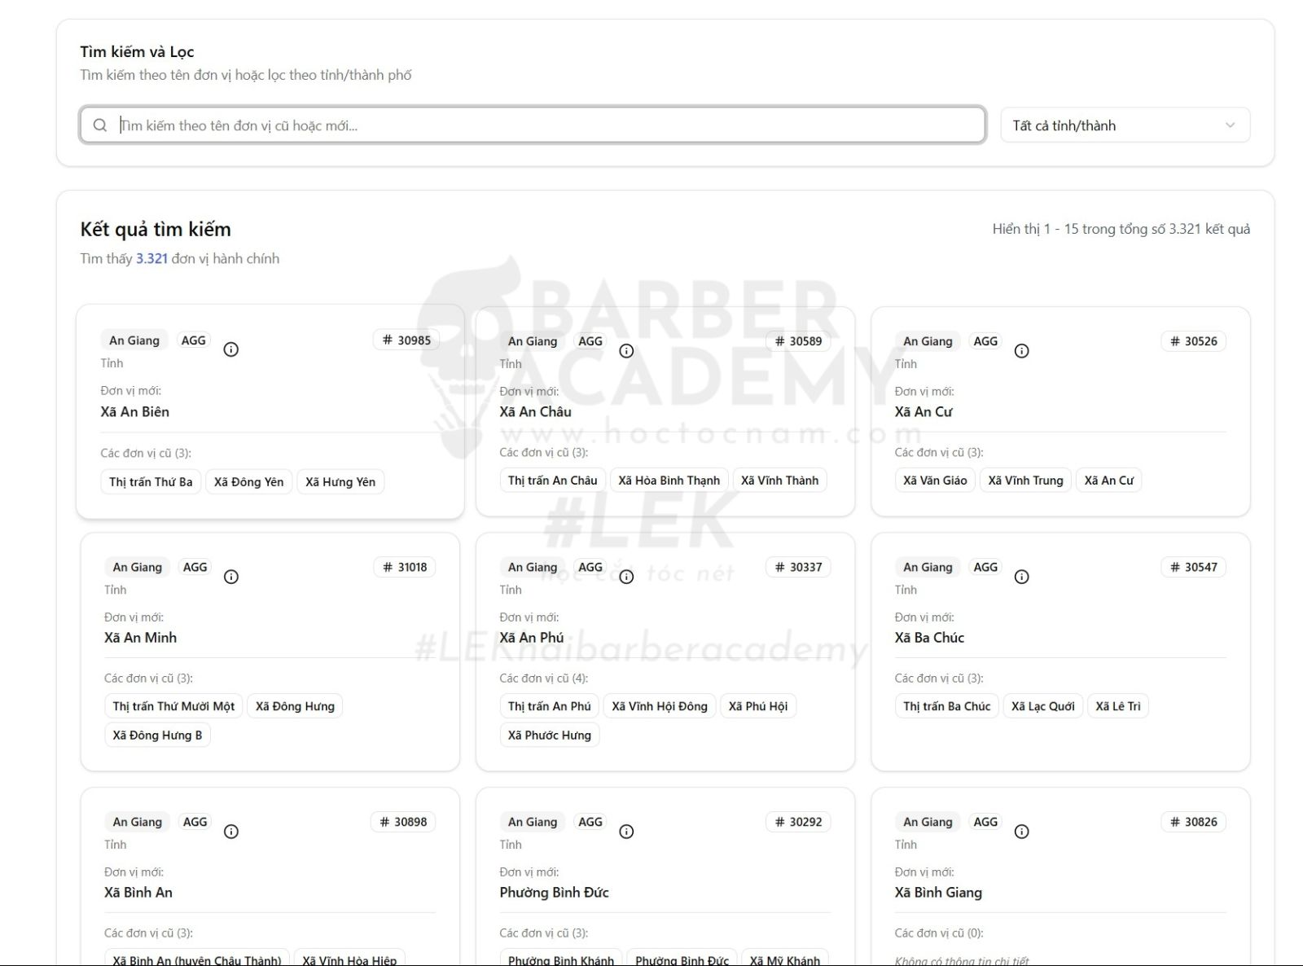The image size is (1303, 966).
Task: Open info icon on Xã Bình An card
Action: point(231,832)
